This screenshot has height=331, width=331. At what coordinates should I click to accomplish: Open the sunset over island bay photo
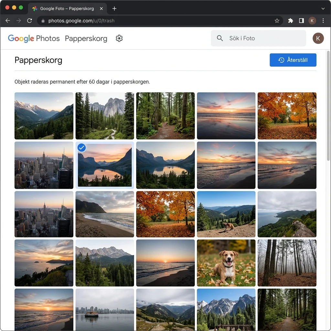coord(44,263)
